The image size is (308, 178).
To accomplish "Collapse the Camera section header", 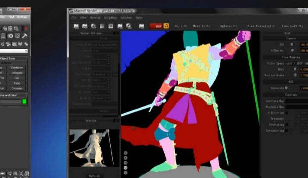I will [285, 39].
